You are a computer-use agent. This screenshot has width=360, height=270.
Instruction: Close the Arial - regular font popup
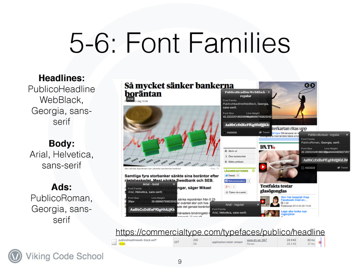258,205
